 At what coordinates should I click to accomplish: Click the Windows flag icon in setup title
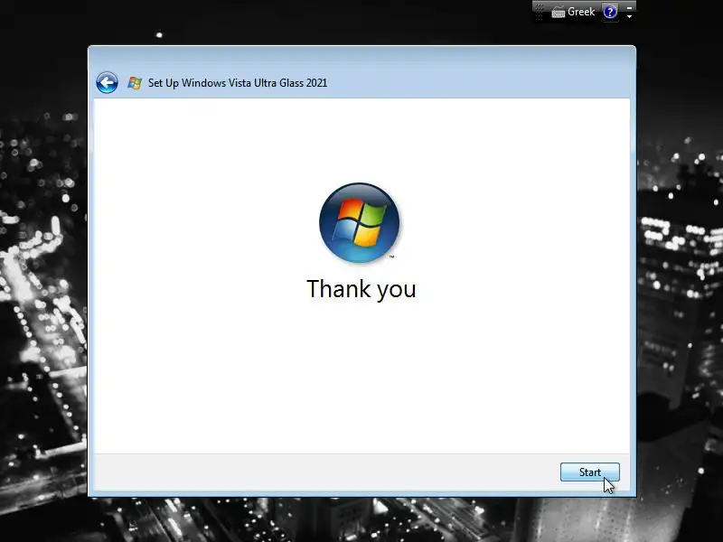coord(135,83)
